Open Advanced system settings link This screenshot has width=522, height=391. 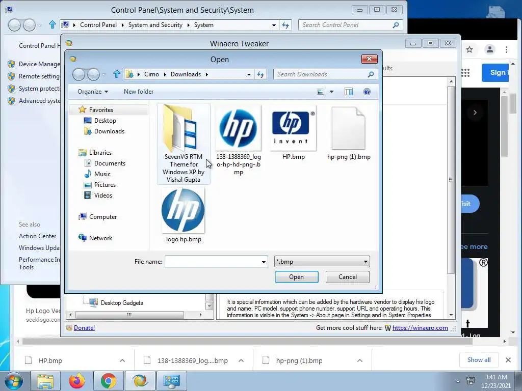(40, 101)
